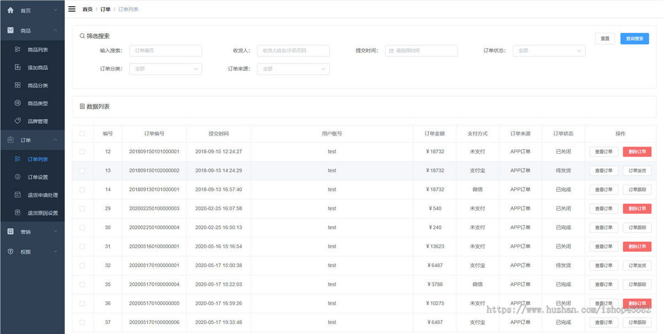Open 订单设置 menu item
The width and height of the screenshot is (663, 334).
32,177
